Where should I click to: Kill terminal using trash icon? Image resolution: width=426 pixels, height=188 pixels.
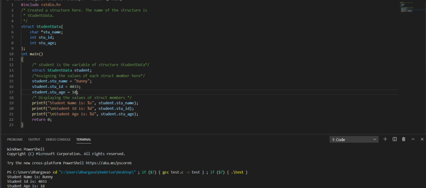pos(404,139)
